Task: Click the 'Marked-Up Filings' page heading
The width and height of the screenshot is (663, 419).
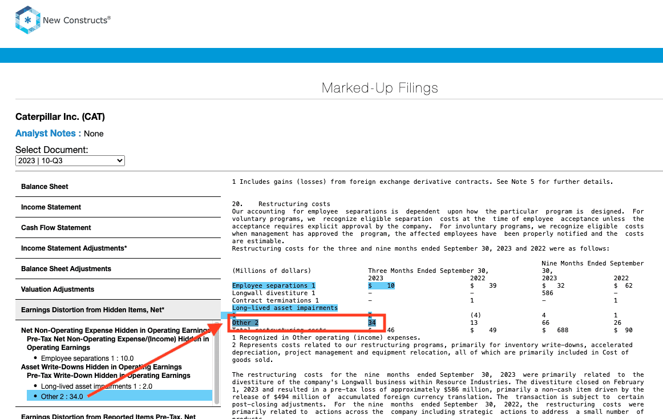Action: point(379,88)
